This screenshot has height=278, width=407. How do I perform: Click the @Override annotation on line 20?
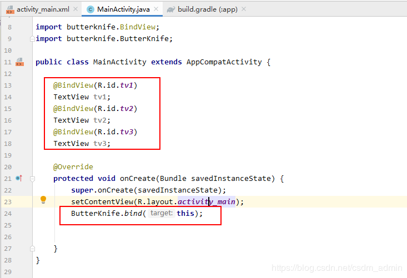point(73,167)
